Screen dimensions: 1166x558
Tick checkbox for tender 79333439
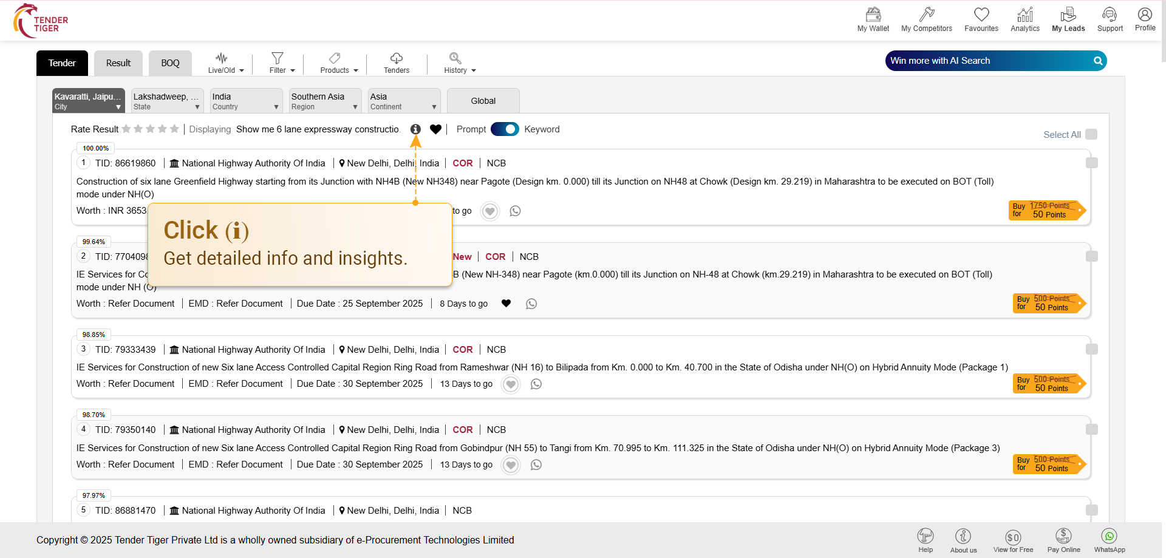coord(1091,349)
